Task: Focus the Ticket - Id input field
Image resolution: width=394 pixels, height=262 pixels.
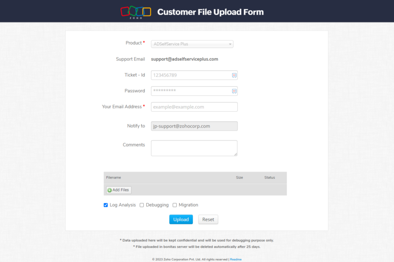Action: pos(191,75)
